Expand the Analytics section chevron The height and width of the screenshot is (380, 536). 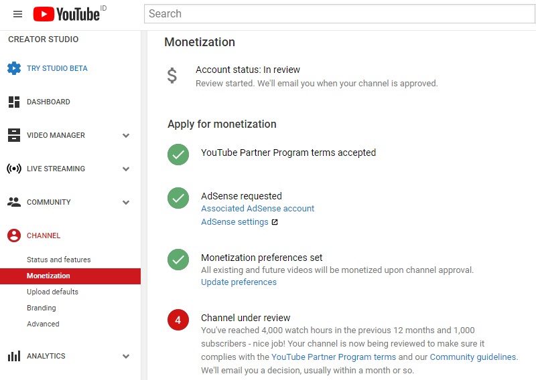tap(126, 357)
